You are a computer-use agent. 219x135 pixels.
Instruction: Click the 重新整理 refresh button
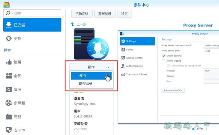[x=105, y=14]
